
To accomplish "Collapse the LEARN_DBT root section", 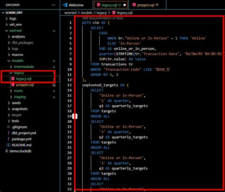I will click(x=3, y=12).
